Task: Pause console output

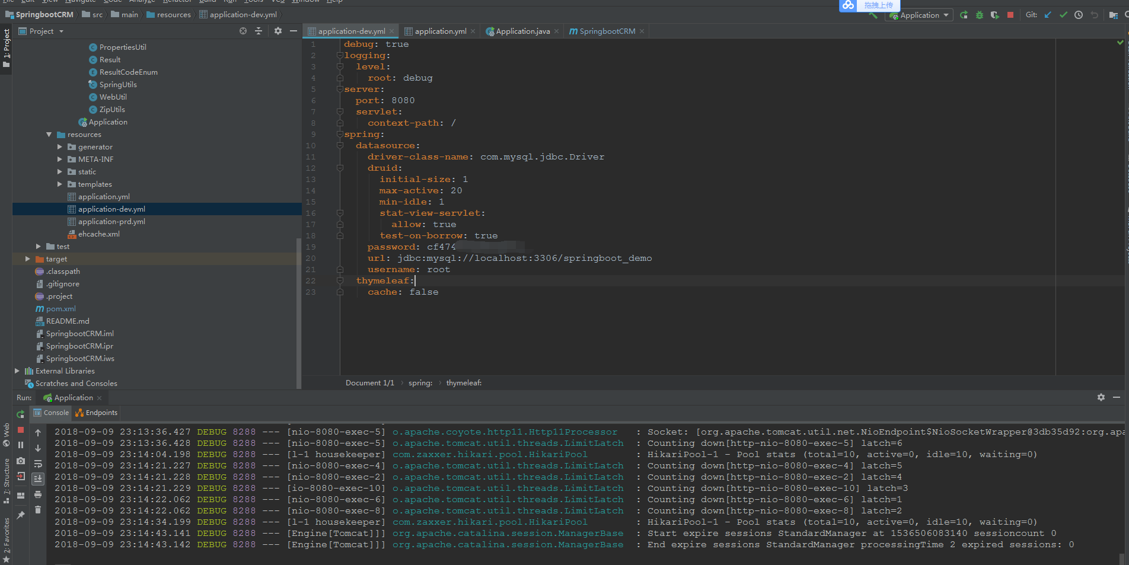Action: click(x=21, y=445)
